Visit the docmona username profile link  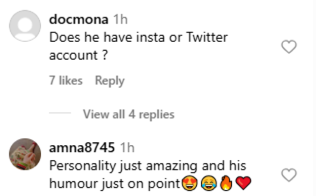tap(79, 20)
